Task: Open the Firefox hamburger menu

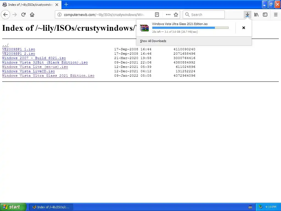Action: 276,15
